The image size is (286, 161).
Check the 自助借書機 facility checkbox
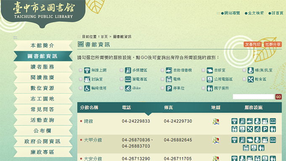pyautogui.click(x=162, y=70)
